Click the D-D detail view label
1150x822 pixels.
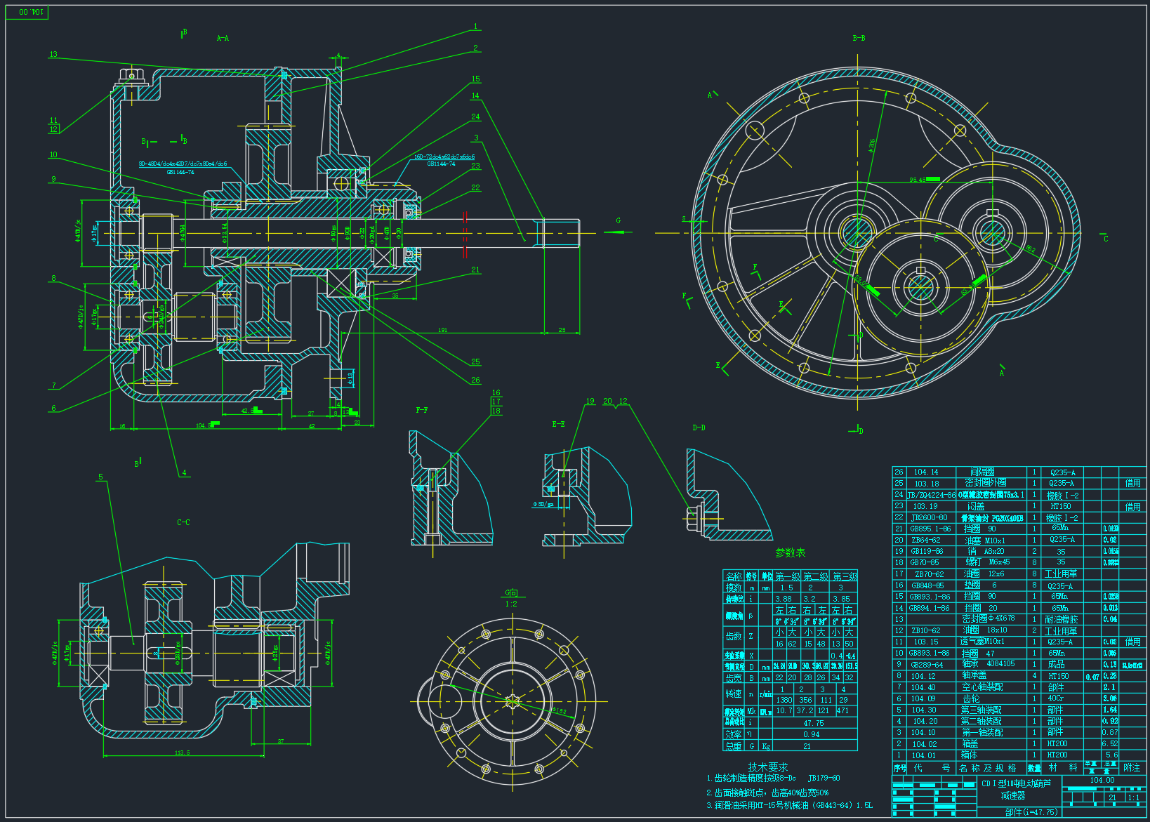tap(699, 427)
